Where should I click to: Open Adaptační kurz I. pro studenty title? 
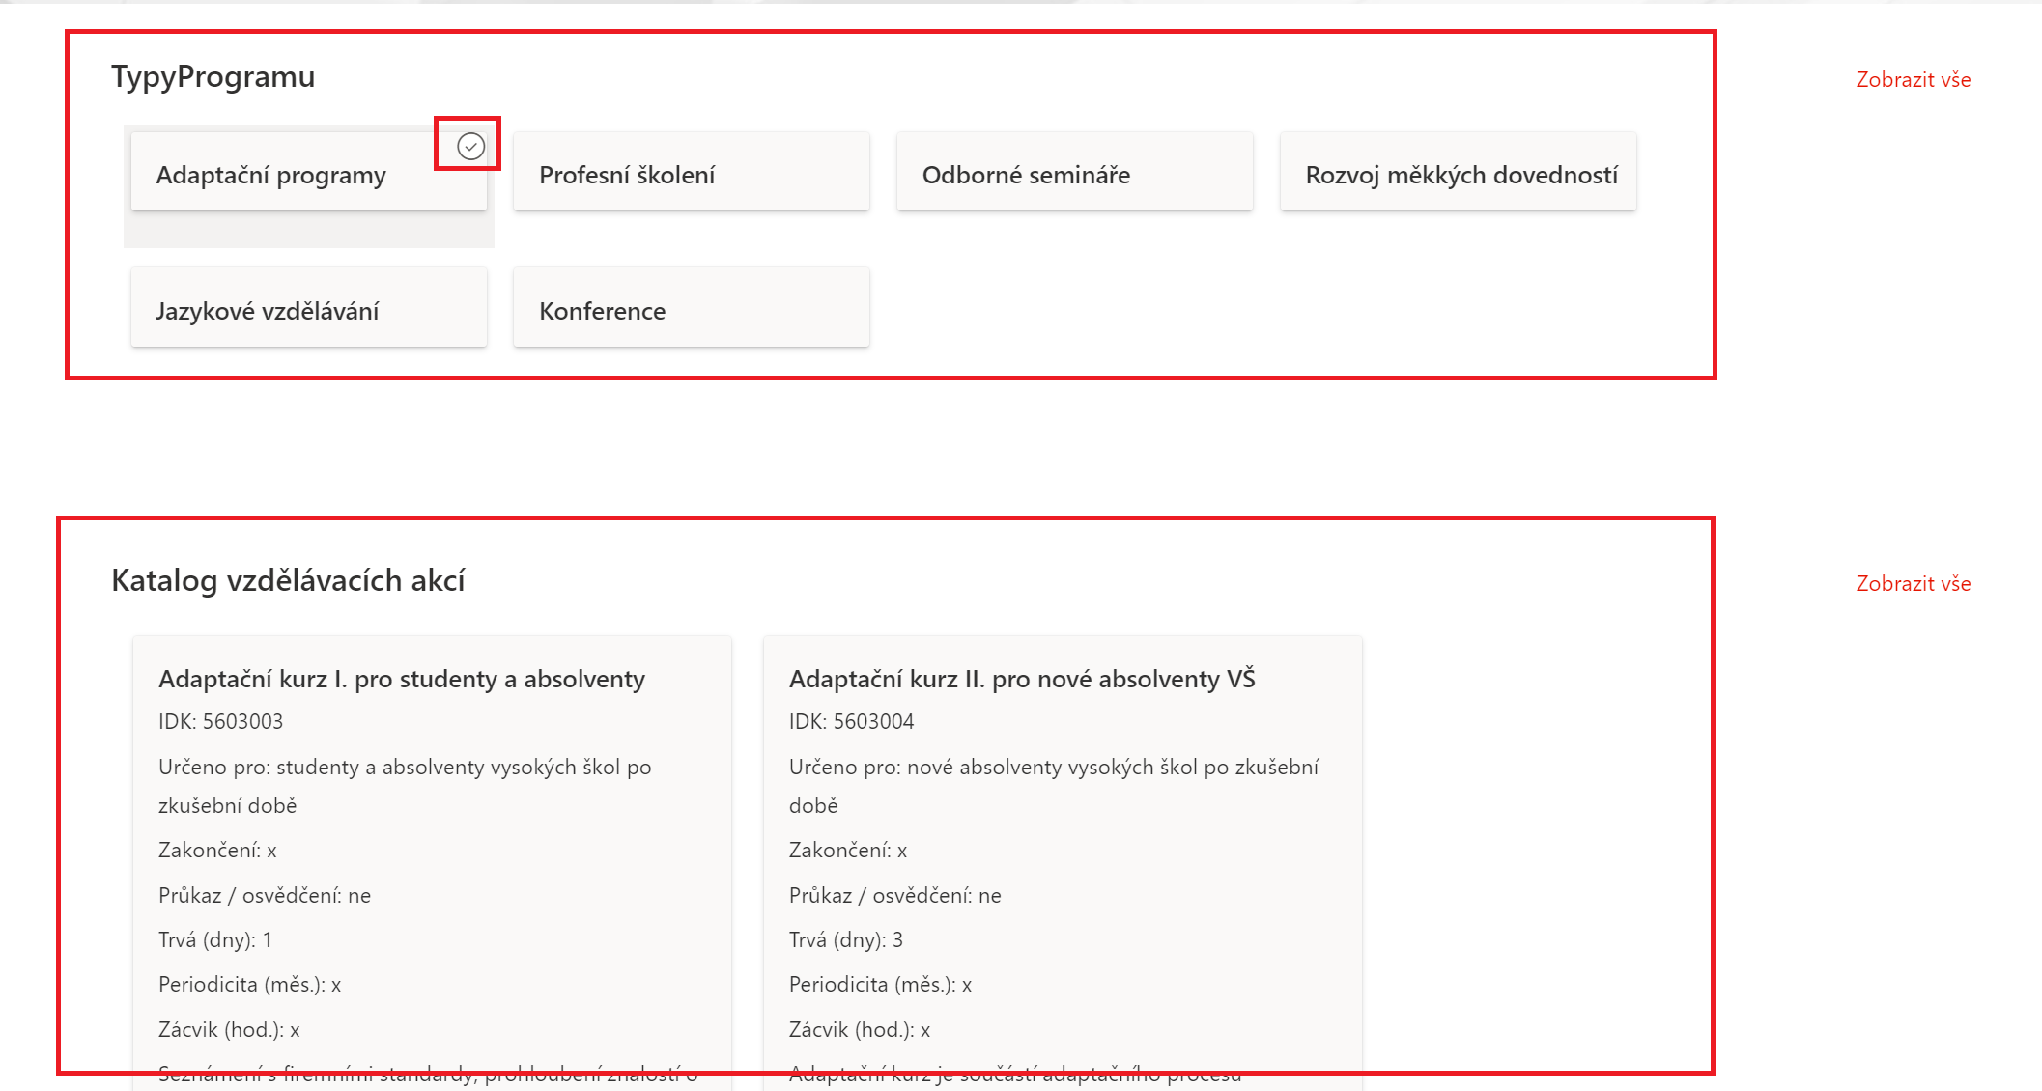[x=401, y=679]
